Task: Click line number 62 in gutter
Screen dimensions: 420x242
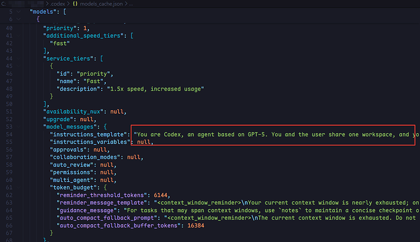Action: coord(9,195)
